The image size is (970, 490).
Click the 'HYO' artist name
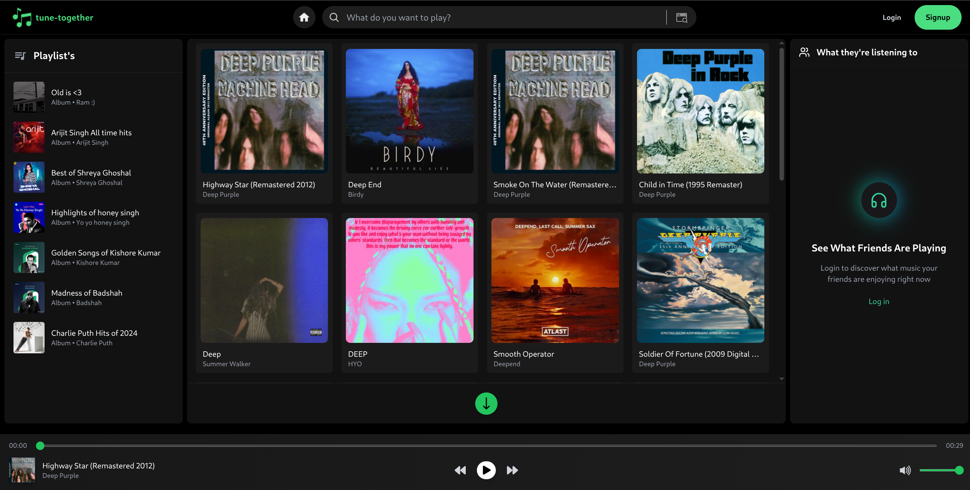pos(355,364)
